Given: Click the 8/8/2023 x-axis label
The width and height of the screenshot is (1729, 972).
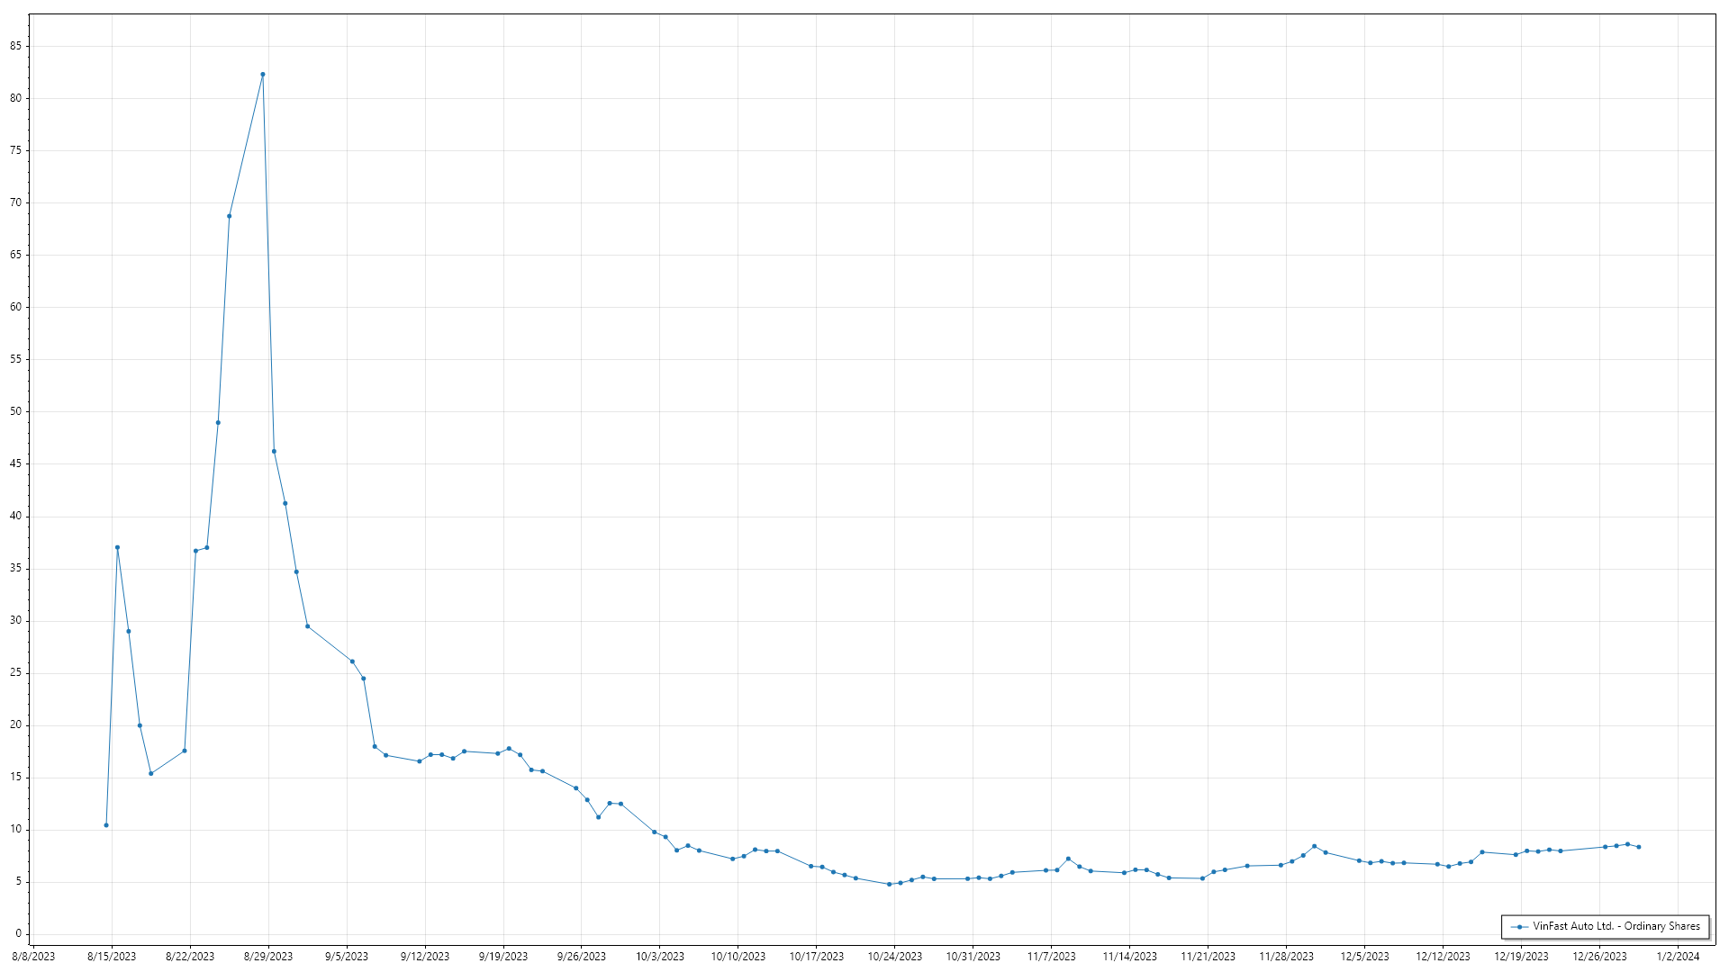Looking at the screenshot, I should click(33, 957).
